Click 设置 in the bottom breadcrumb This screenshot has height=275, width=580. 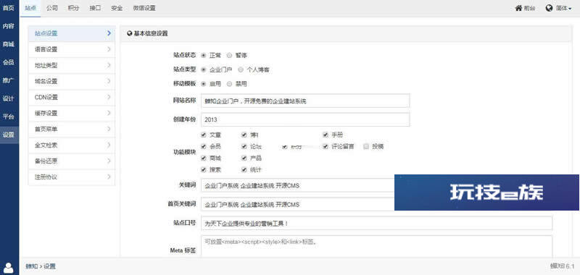click(49, 266)
